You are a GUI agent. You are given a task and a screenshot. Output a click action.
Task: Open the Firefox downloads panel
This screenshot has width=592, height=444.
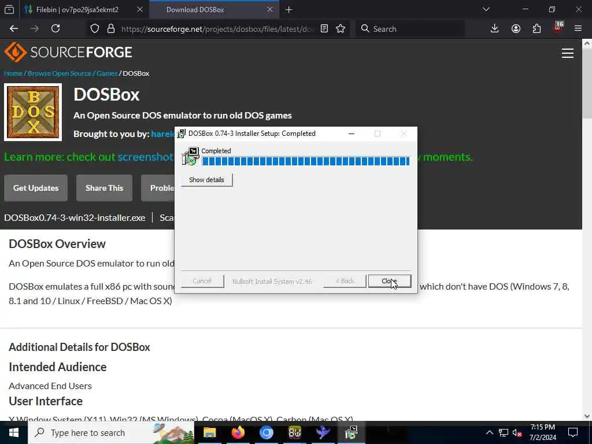pyautogui.click(x=495, y=29)
